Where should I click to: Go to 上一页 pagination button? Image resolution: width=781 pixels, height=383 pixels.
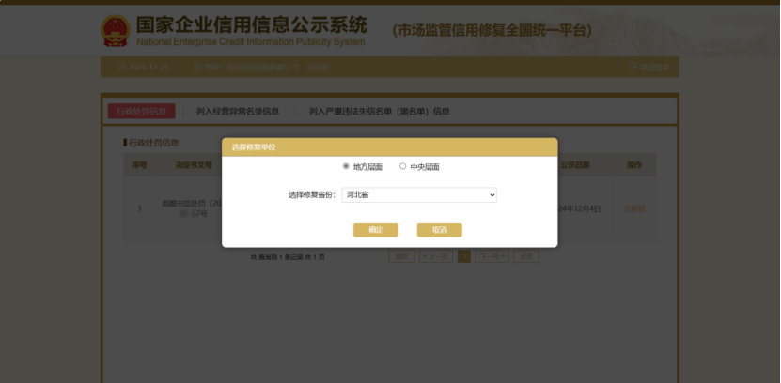tap(436, 256)
